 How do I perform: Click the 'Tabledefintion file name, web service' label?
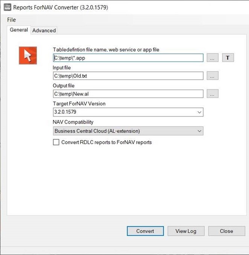point(106,49)
